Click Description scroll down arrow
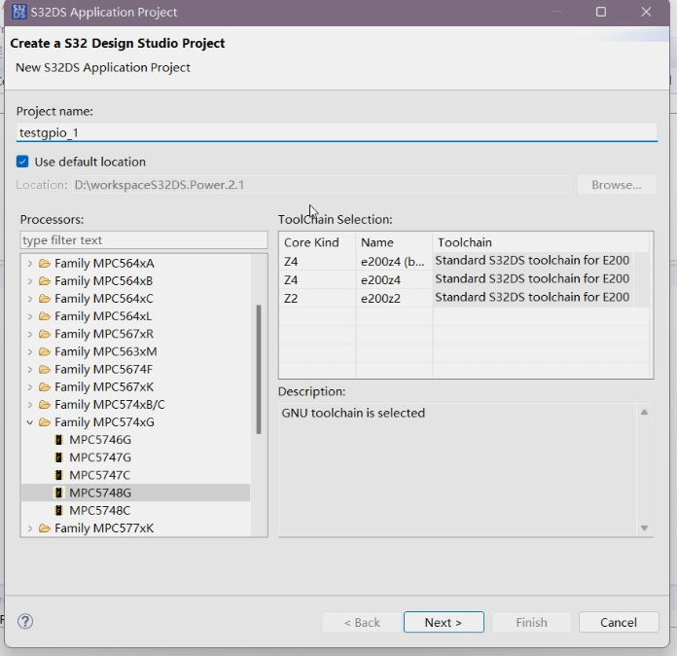 point(644,528)
